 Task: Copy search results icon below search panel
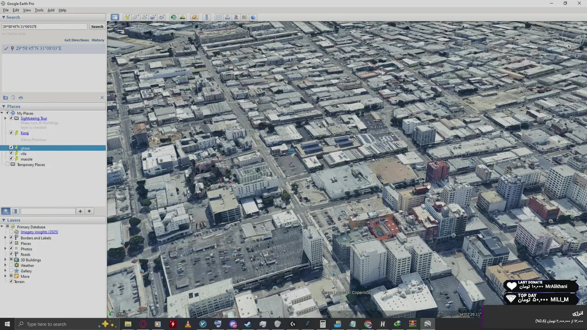[13, 98]
